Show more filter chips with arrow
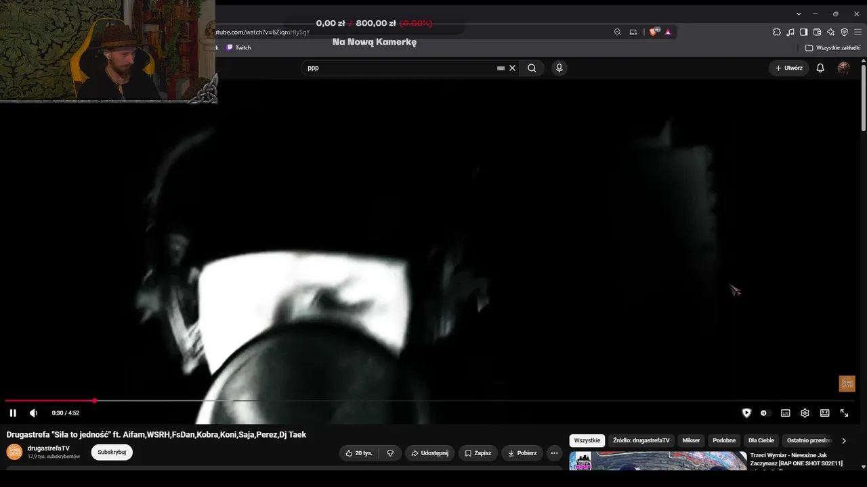The height and width of the screenshot is (487, 867). coord(844,440)
